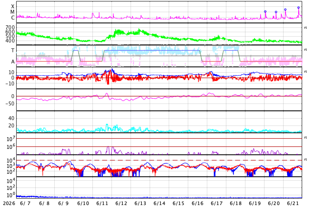Click the T sector label
The width and height of the screenshot is (310, 207).
[x=13, y=50]
